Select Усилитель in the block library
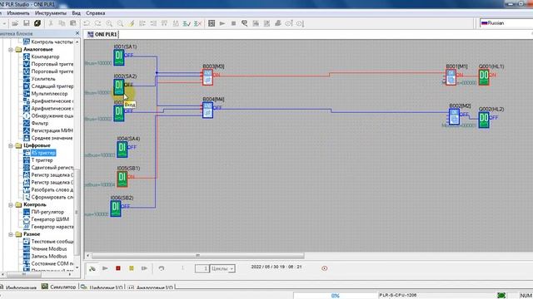Viewport: 533px width, 299px height. (x=43, y=79)
